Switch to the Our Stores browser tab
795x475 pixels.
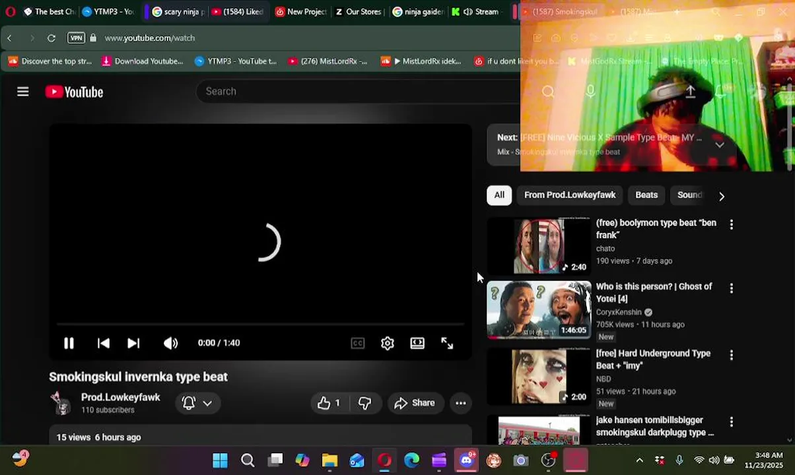click(x=357, y=12)
